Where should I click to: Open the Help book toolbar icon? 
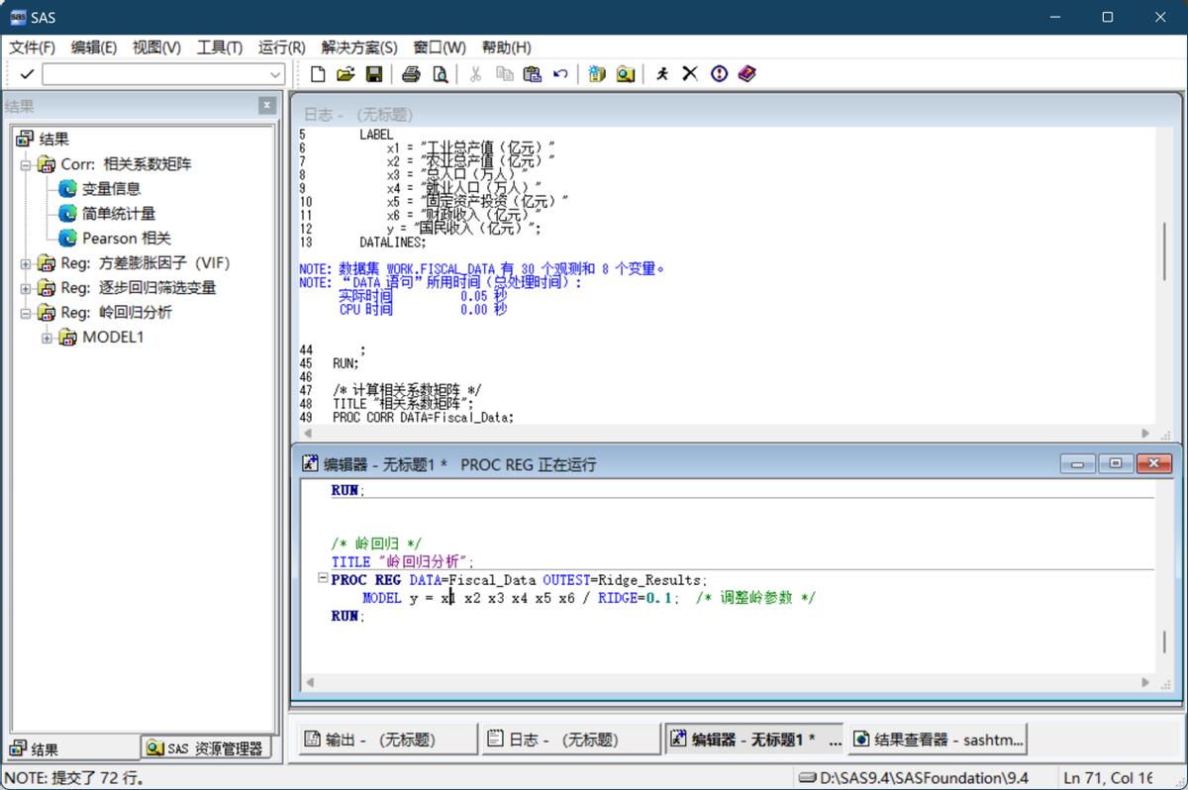(x=747, y=74)
